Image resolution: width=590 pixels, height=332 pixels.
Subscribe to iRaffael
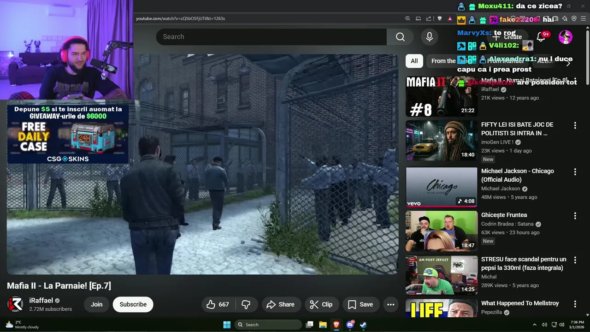[133, 304]
